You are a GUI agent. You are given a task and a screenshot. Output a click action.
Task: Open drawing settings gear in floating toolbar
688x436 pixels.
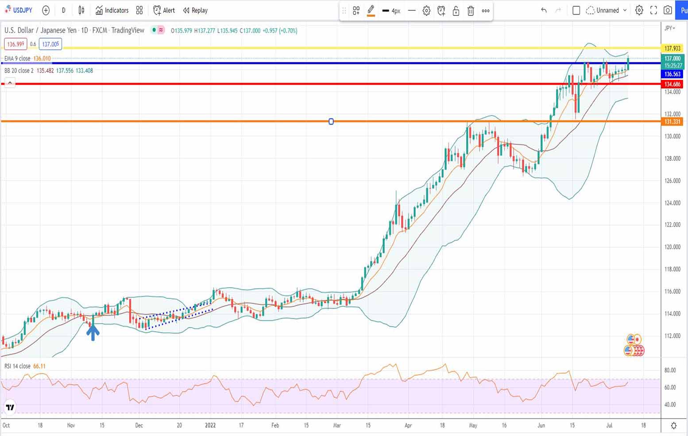[426, 11]
